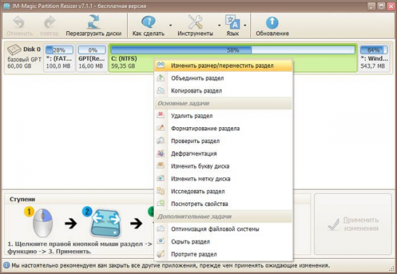397x274 pixels.
Task: Open Исследовать раздел menu entry
Action: [224, 191]
